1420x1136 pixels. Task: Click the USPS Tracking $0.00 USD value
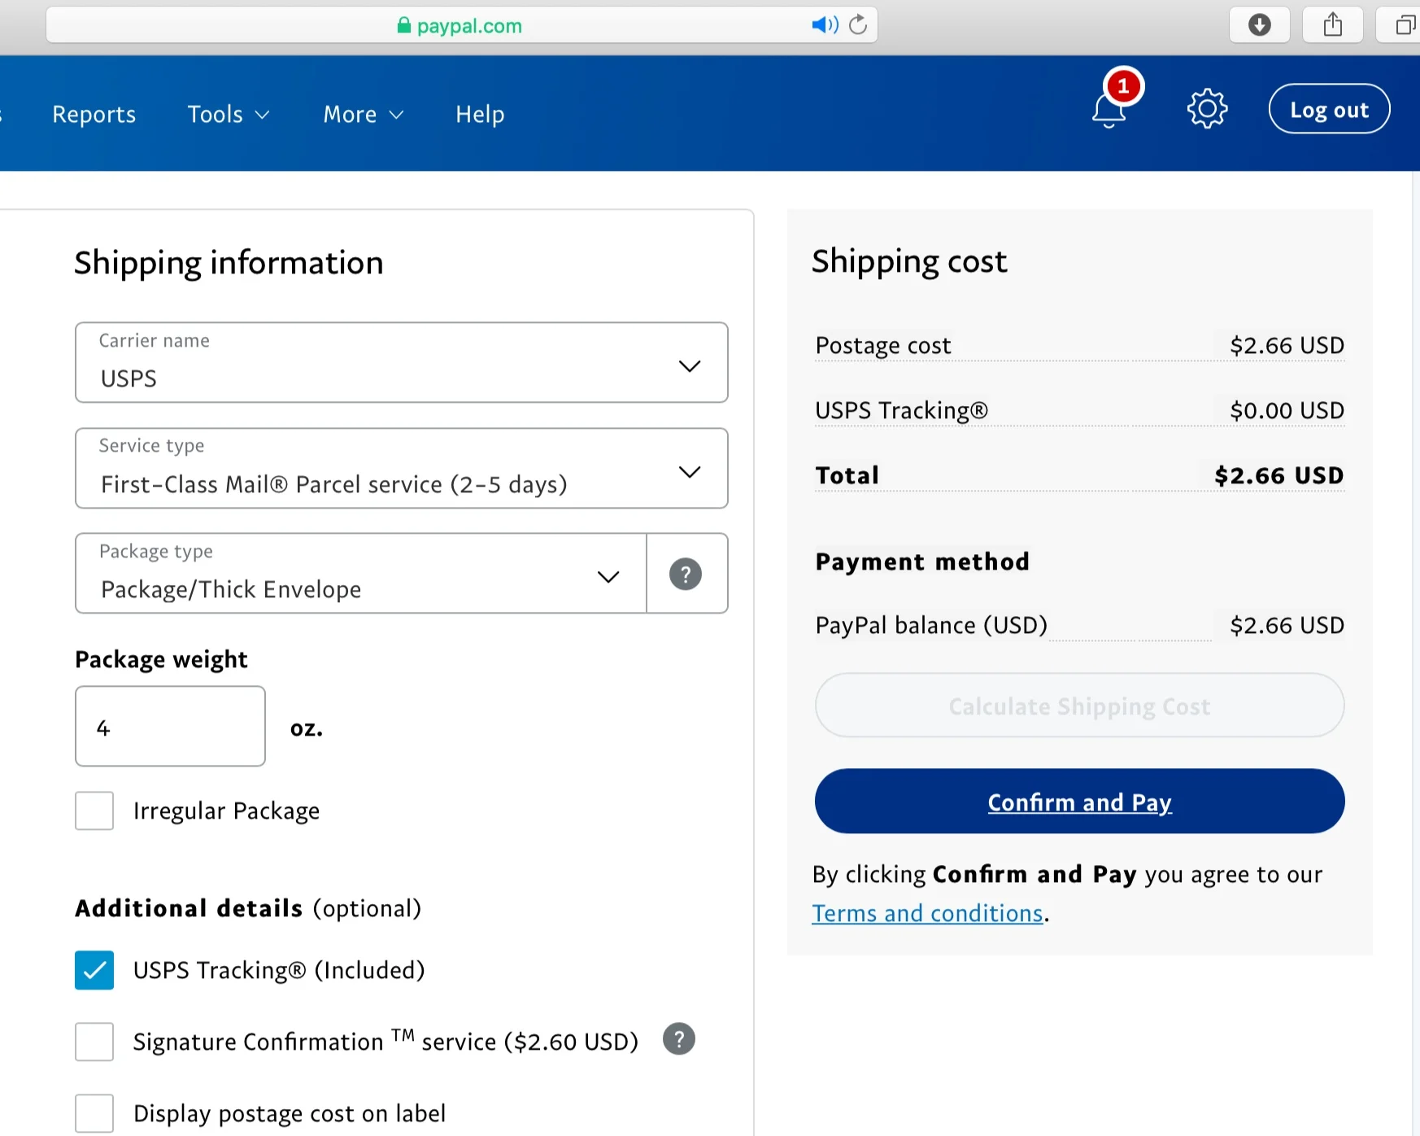(x=1287, y=410)
